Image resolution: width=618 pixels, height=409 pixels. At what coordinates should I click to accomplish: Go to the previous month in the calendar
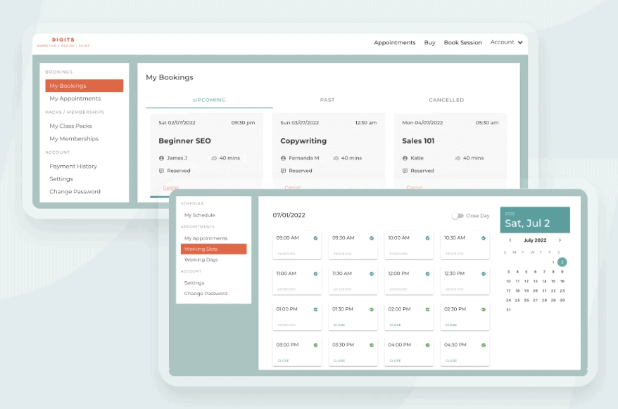[510, 240]
